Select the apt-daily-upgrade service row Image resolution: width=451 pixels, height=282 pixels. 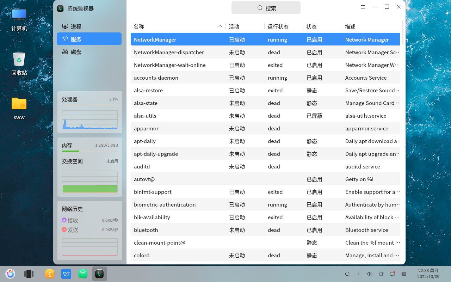[x=265, y=153]
